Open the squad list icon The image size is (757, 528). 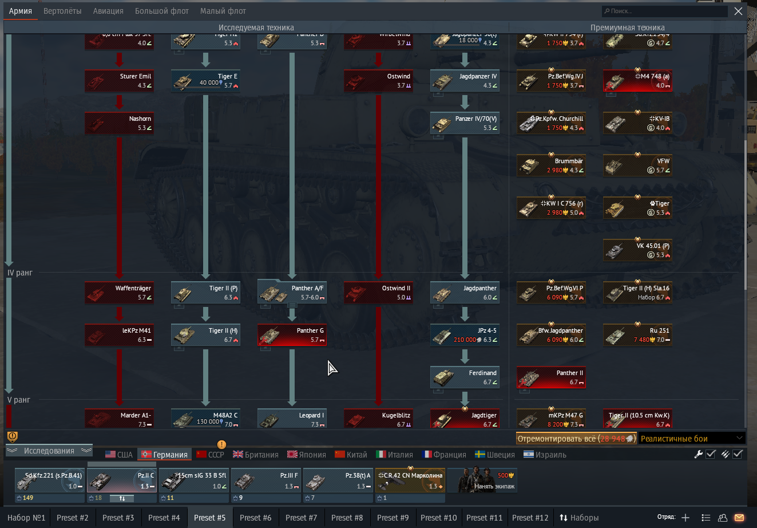[x=706, y=518]
